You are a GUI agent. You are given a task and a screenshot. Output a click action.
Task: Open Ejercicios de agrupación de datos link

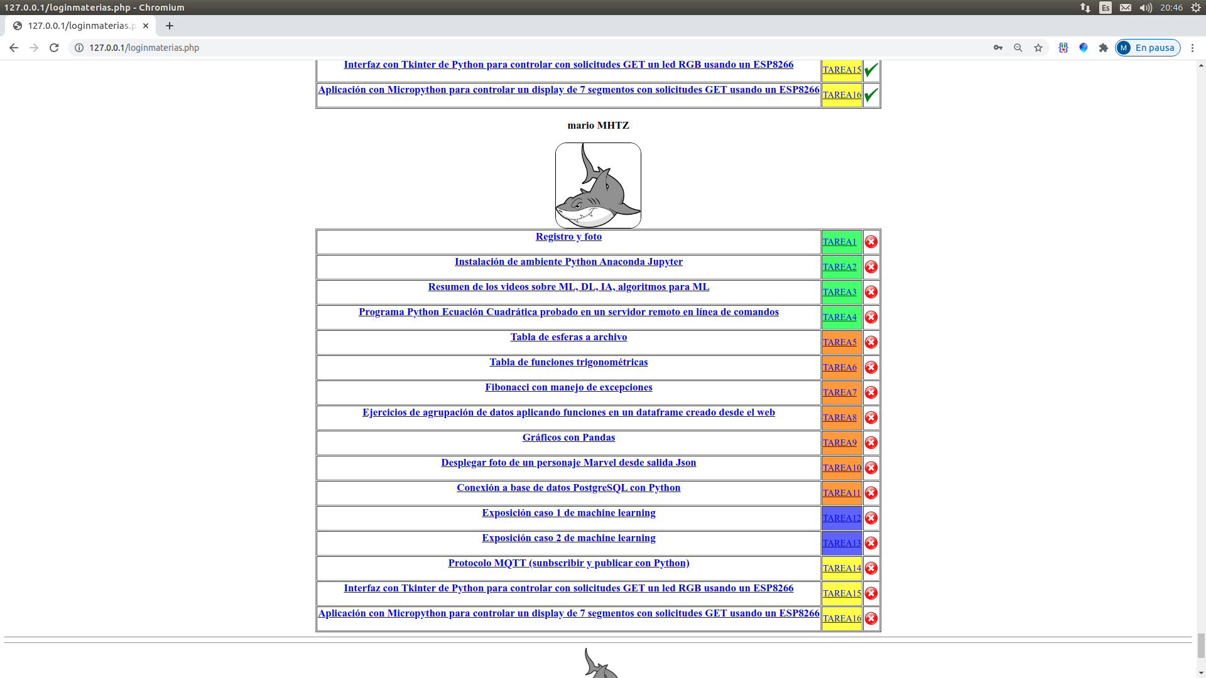[x=568, y=412]
